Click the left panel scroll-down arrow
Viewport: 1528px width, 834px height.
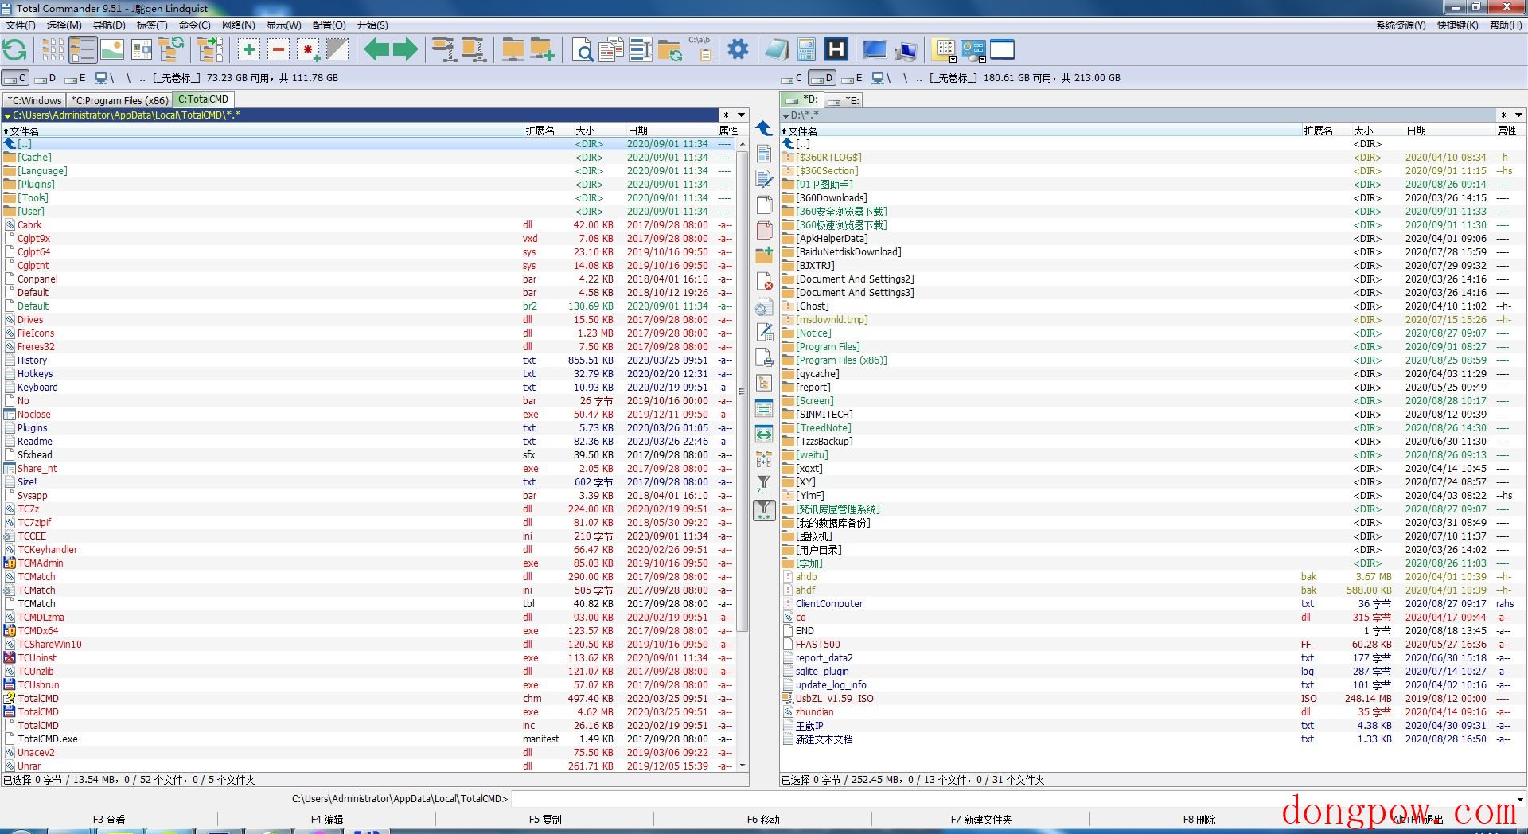point(742,766)
